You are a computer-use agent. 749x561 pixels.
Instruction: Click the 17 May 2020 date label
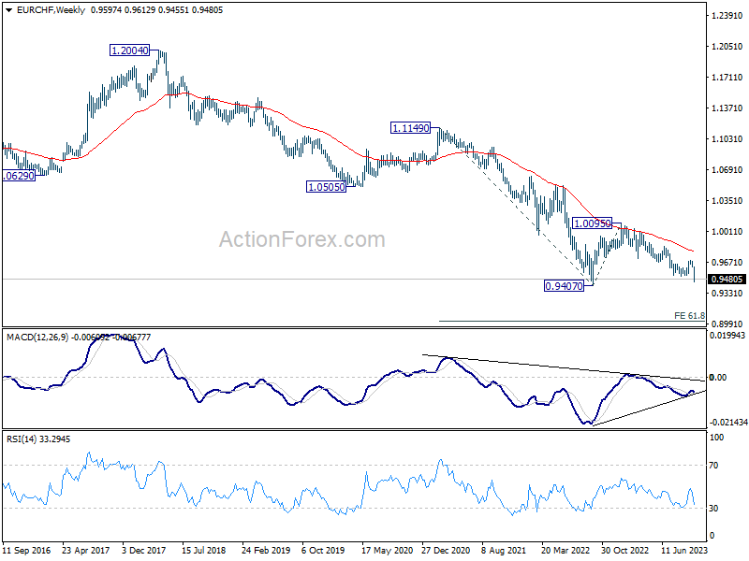pos(387,551)
